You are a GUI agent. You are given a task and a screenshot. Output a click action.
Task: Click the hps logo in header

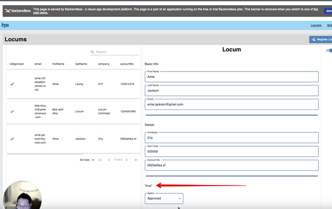[x=5, y=25]
